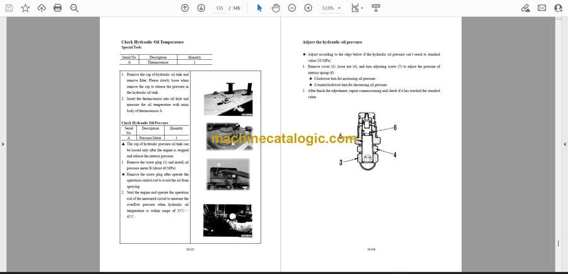Click the 'Check Hydraulic Oil Temperature' heading

coord(153,42)
